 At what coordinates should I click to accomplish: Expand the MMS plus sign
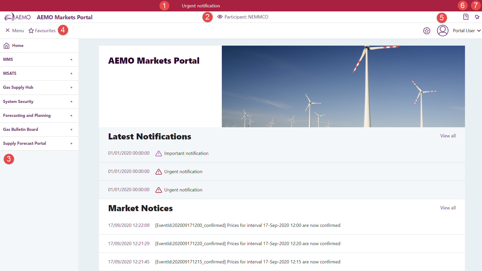(x=71, y=60)
